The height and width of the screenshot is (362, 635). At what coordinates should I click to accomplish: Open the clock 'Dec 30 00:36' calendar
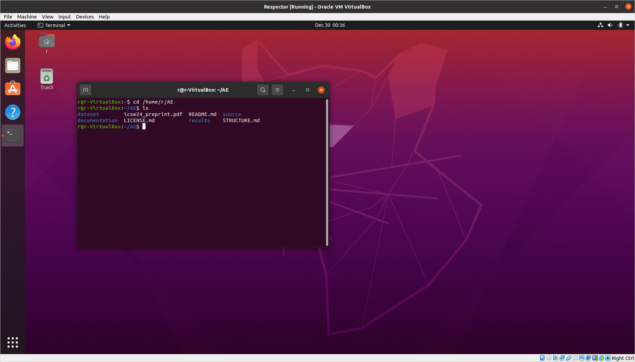(330, 25)
